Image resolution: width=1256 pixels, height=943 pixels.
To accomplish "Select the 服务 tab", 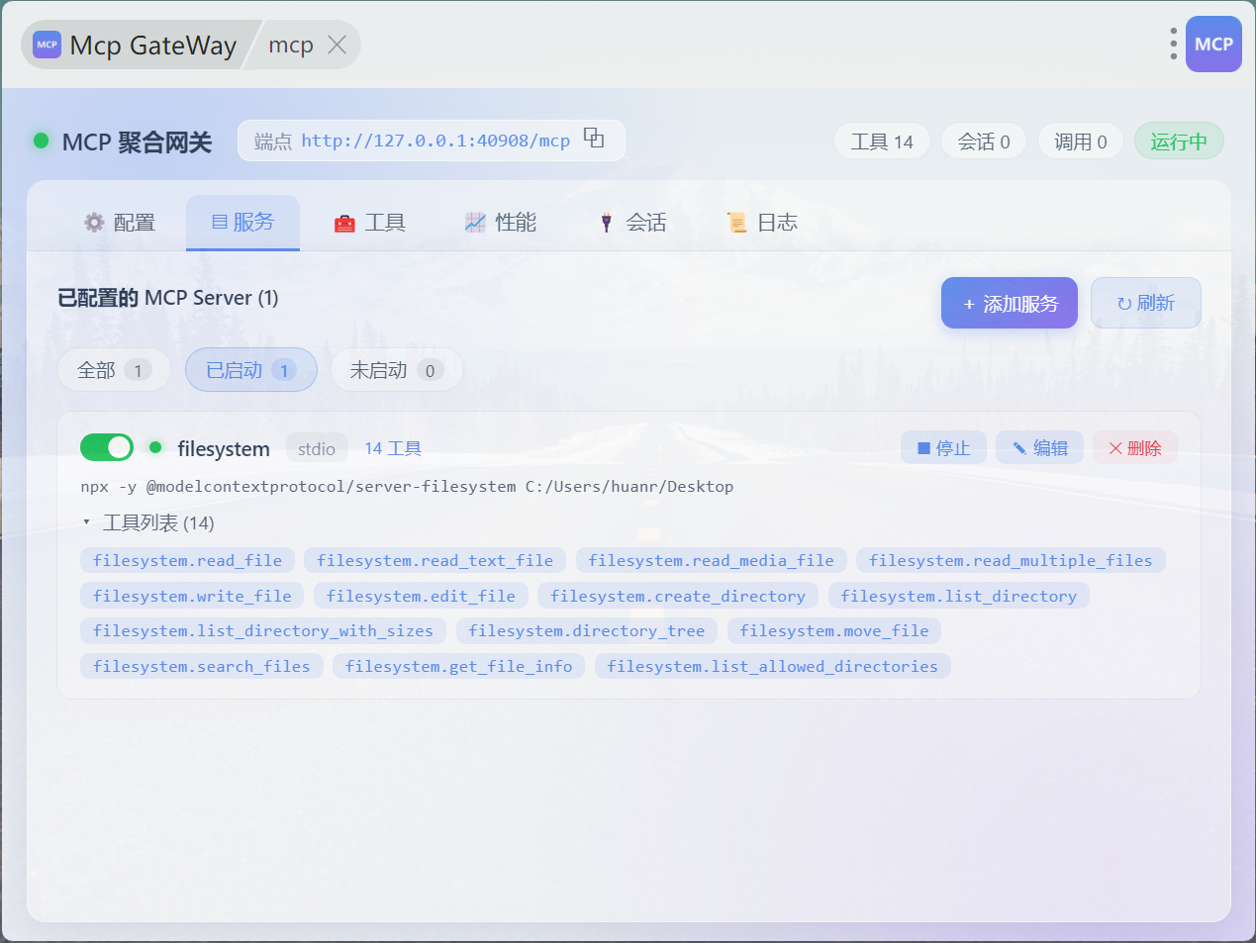I will [242, 223].
